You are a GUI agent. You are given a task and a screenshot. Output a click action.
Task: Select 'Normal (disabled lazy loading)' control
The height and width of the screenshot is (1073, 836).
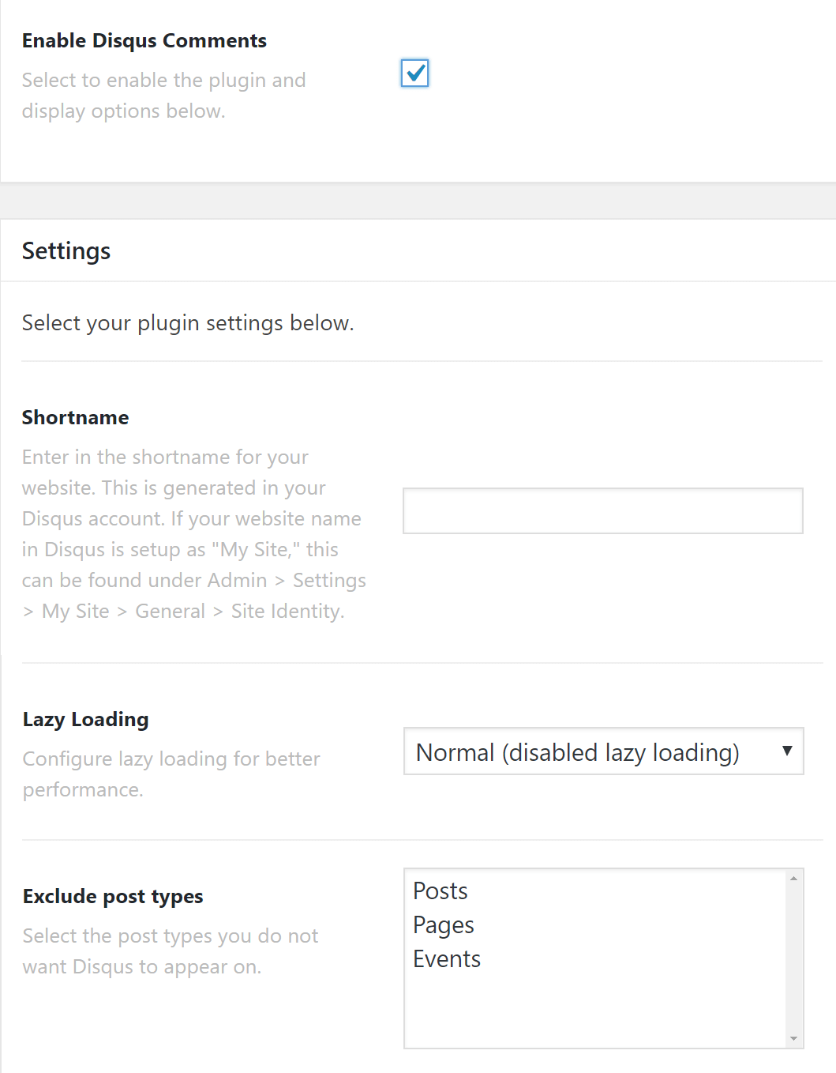tap(603, 751)
